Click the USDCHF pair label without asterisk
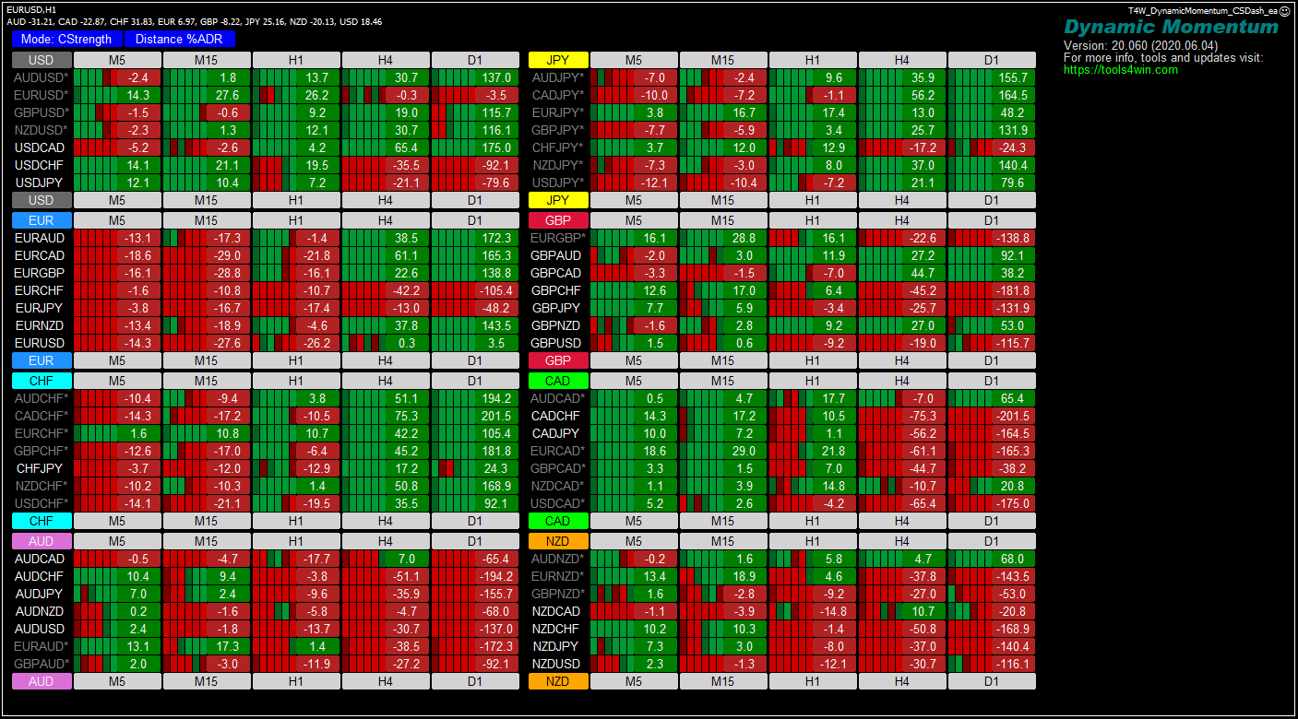This screenshot has height=719, width=1298. (x=39, y=165)
